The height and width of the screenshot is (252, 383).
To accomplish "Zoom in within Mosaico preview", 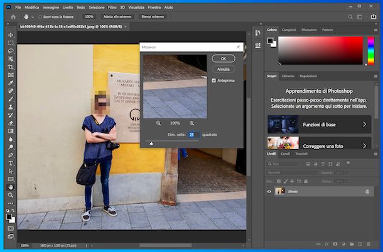I will [191, 123].
